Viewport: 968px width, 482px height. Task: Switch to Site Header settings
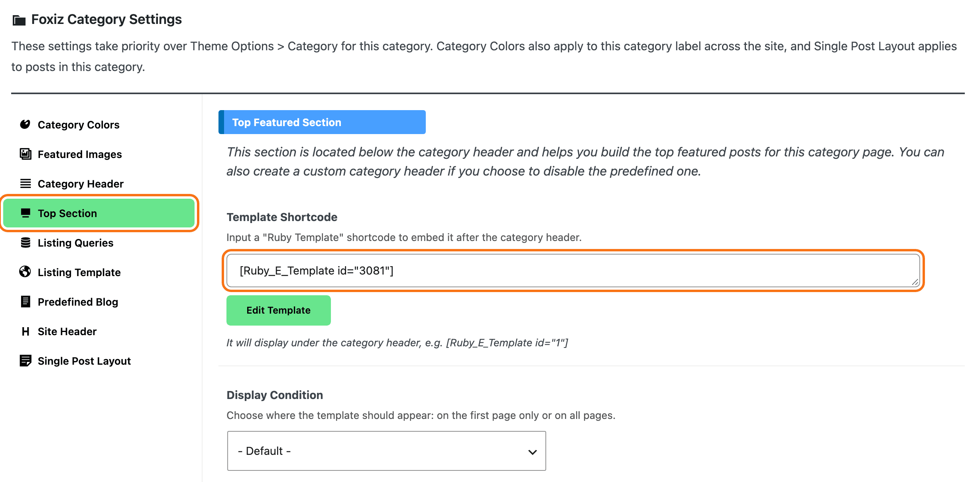tap(99, 331)
